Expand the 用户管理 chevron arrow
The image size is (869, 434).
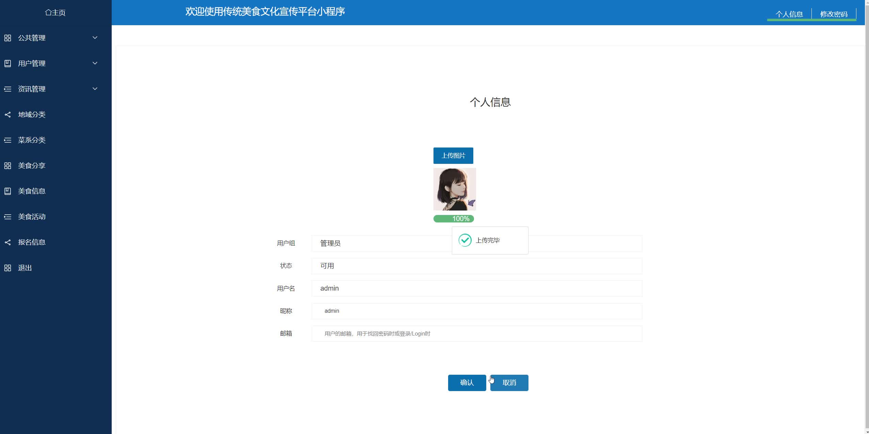95,63
